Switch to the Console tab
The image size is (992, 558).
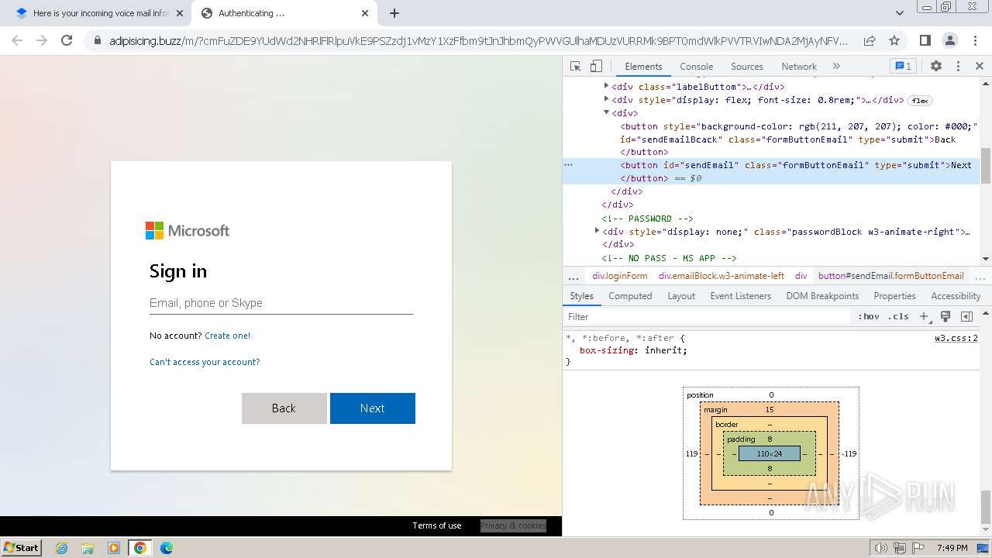[x=697, y=67]
